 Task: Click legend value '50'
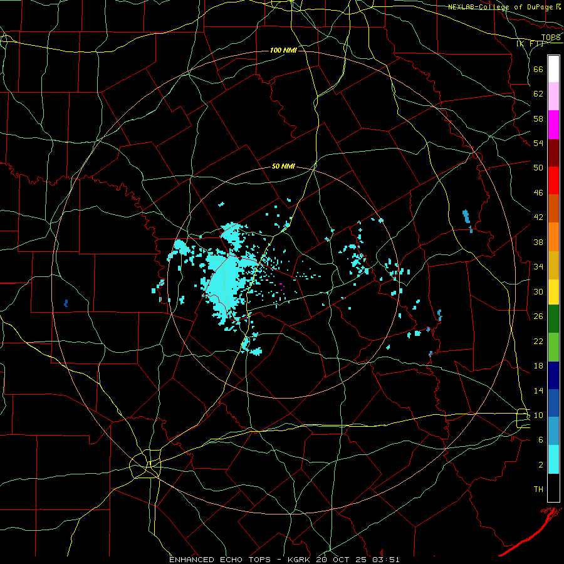tap(538, 167)
